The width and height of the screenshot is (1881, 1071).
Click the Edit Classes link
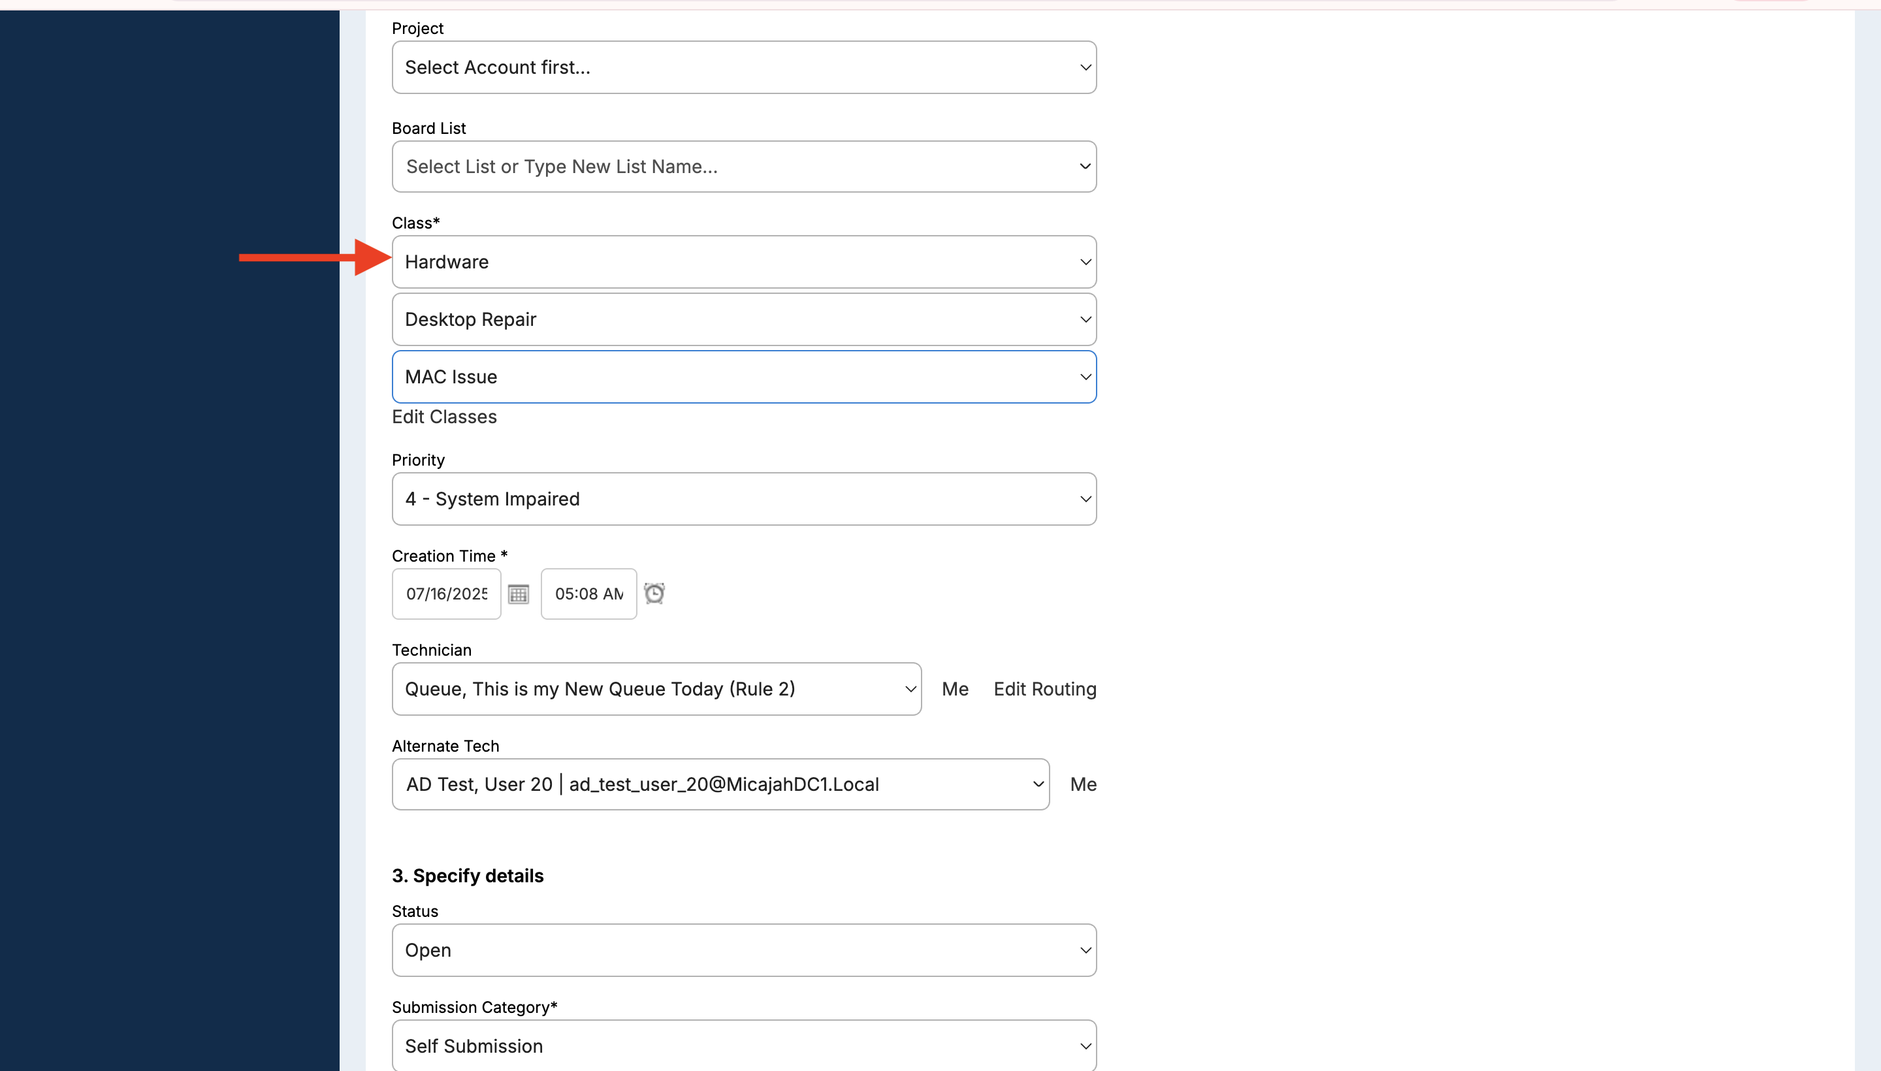[443, 417]
